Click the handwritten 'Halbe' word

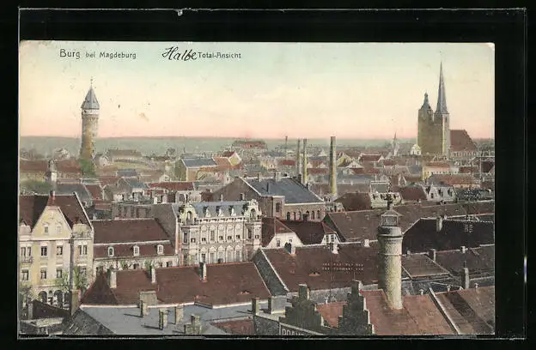click(180, 53)
